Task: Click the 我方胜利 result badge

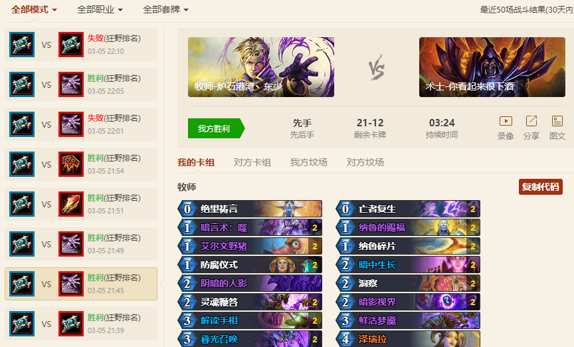Action: coord(216,128)
